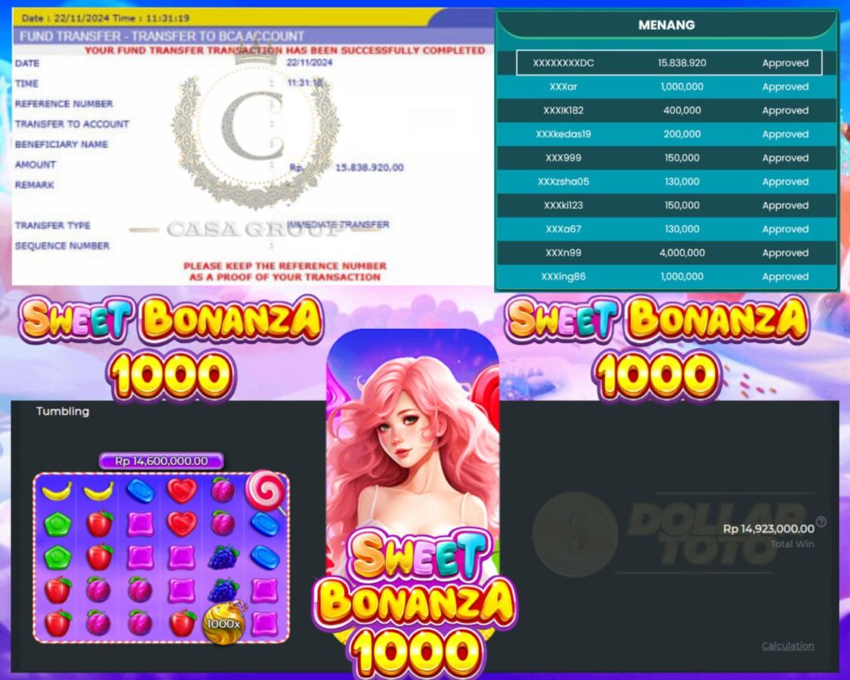Click the XXXn99 4,000,000 row
The image size is (850, 680).
[667, 252]
